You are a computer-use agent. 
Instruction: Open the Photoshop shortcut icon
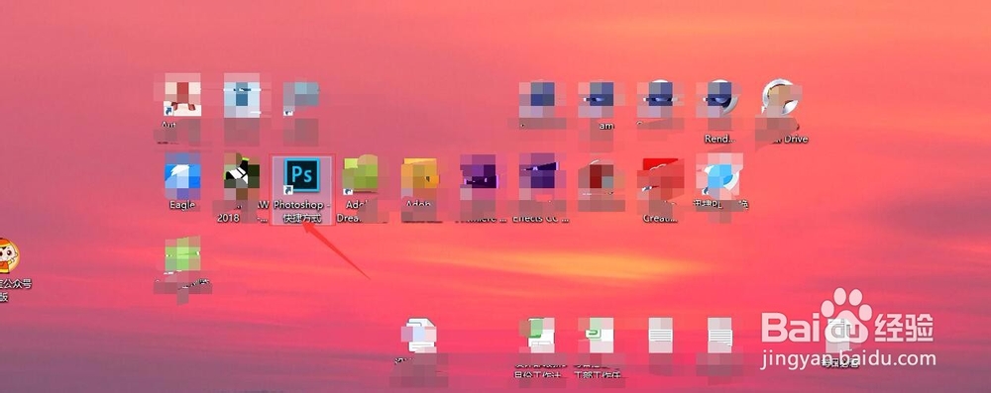301,175
